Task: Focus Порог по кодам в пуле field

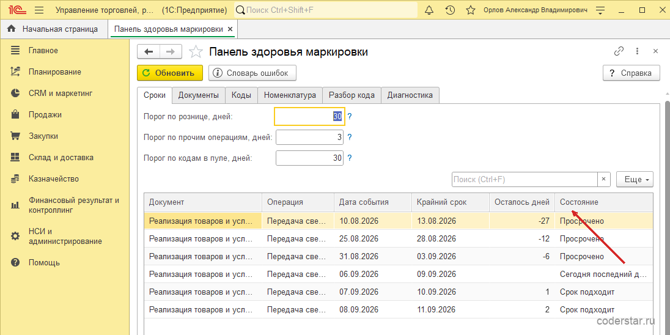Action: (x=310, y=158)
